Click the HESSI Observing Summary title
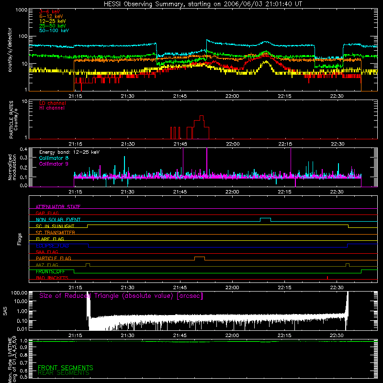The height and width of the screenshot is (383, 383). [x=203, y=4]
